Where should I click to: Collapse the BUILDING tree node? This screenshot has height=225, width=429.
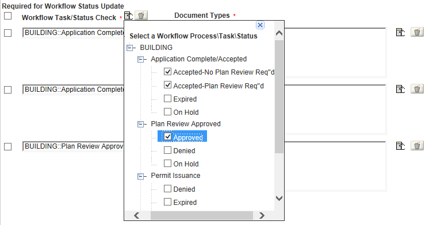pyautogui.click(x=130, y=48)
